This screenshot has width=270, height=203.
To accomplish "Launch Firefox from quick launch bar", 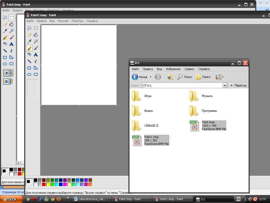I will [59, 199].
